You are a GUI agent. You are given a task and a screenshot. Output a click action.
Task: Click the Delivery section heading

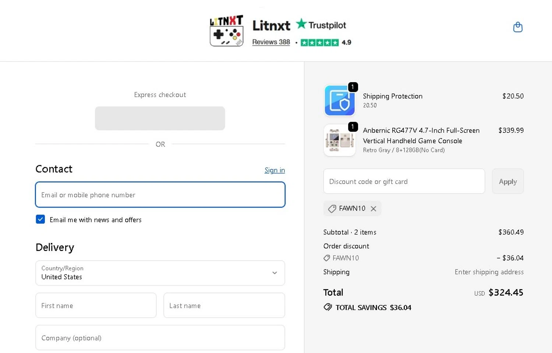(55, 247)
